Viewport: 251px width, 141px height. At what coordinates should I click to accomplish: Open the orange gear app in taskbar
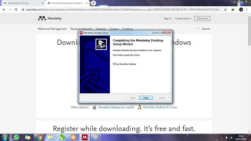point(73,137)
